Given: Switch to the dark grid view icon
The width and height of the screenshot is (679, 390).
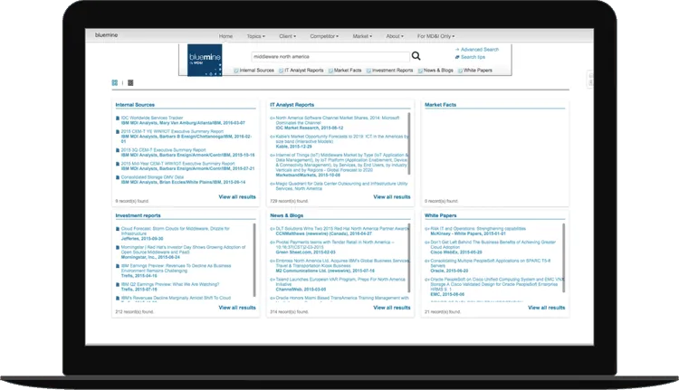Looking at the screenshot, I should click(130, 82).
